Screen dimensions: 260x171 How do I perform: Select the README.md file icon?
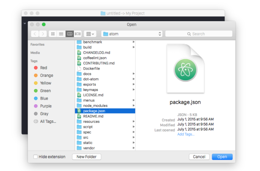pyautogui.click(x=79, y=116)
